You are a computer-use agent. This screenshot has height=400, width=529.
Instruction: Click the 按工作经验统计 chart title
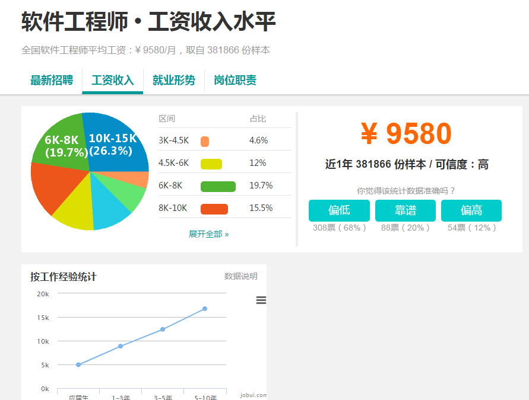[x=64, y=277]
